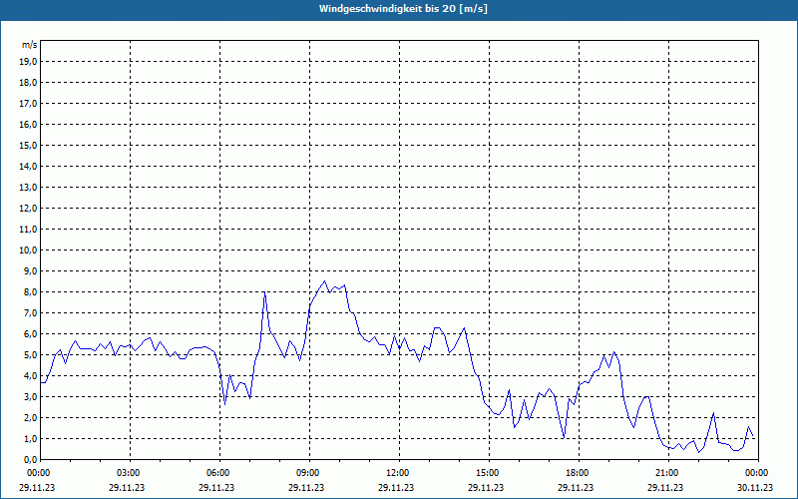The image size is (798, 499).
Task: Select the "18,0" y-axis value
Action: pyautogui.click(x=29, y=83)
